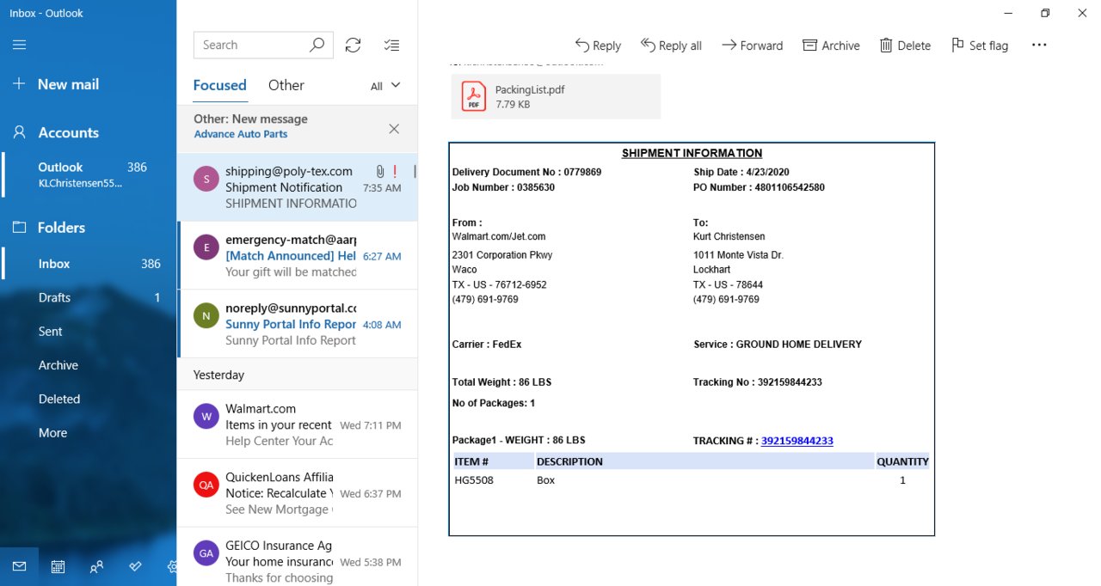The height and width of the screenshot is (586, 1101).
Task: Click the PDF file icon of attachment
Action: [474, 96]
